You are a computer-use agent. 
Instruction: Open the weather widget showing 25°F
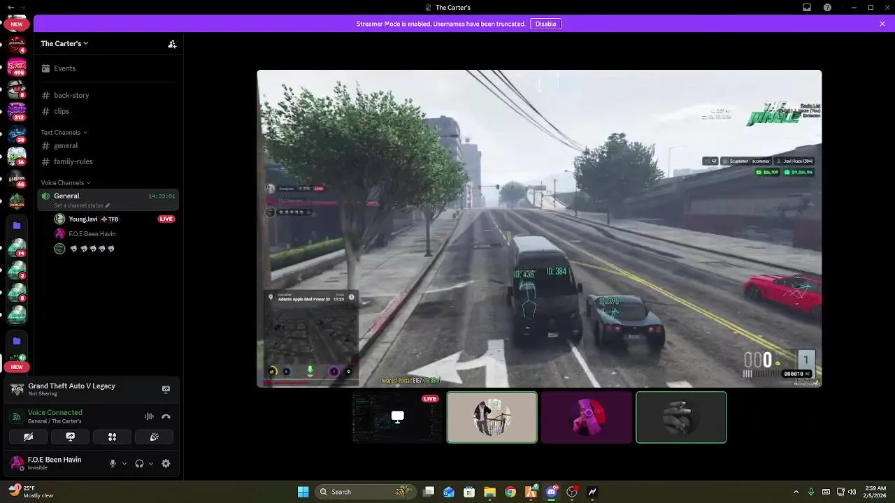(31, 492)
